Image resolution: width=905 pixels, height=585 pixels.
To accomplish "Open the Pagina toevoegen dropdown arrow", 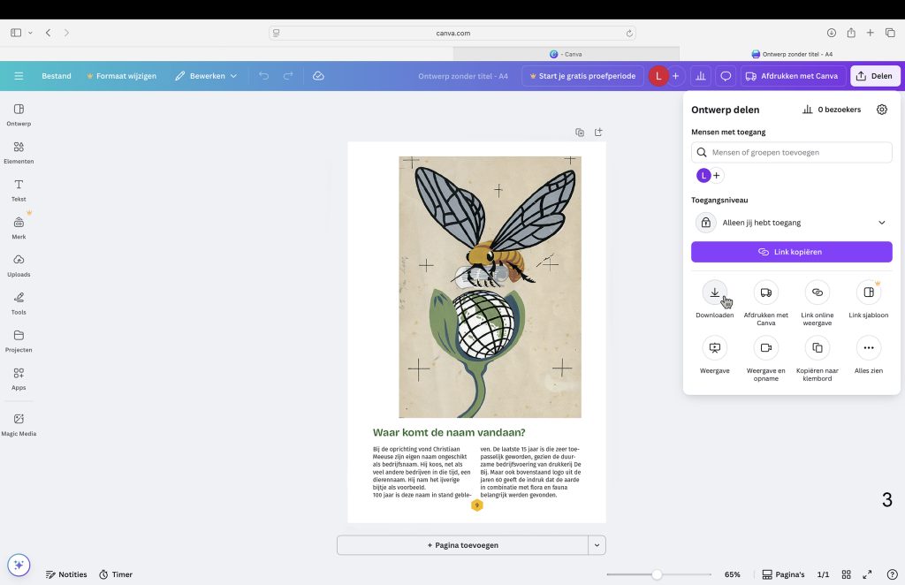I will [x=597, y=544].
